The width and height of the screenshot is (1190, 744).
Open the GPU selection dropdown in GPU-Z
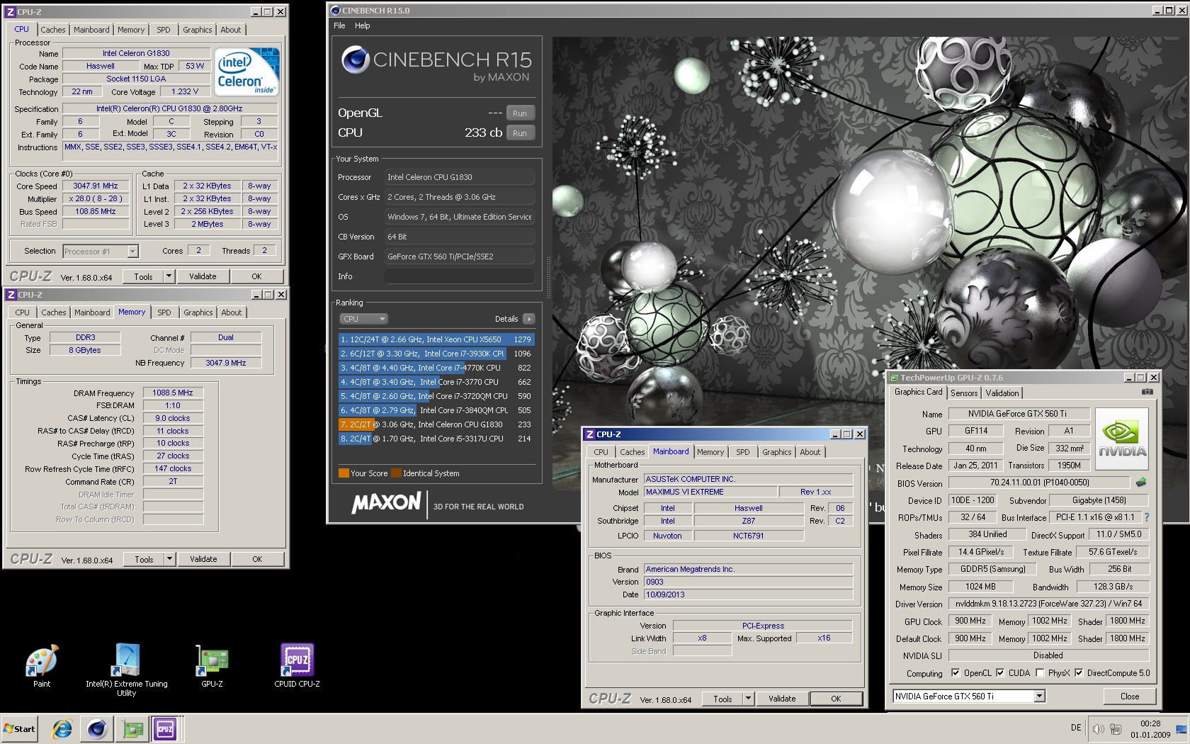click(968, 697)
